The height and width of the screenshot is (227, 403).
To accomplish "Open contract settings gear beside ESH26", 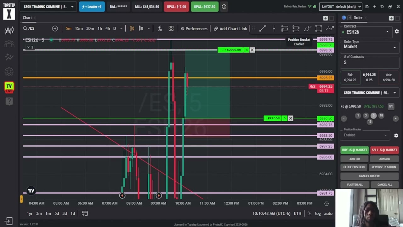I will [397, 32].
